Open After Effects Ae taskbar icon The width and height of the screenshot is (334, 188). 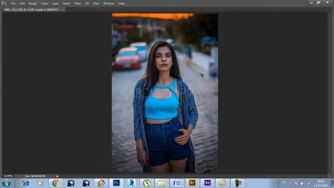pyautogui.click(x=207, y=183)
